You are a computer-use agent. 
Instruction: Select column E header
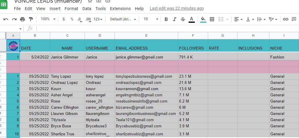(x=146, y=35)
